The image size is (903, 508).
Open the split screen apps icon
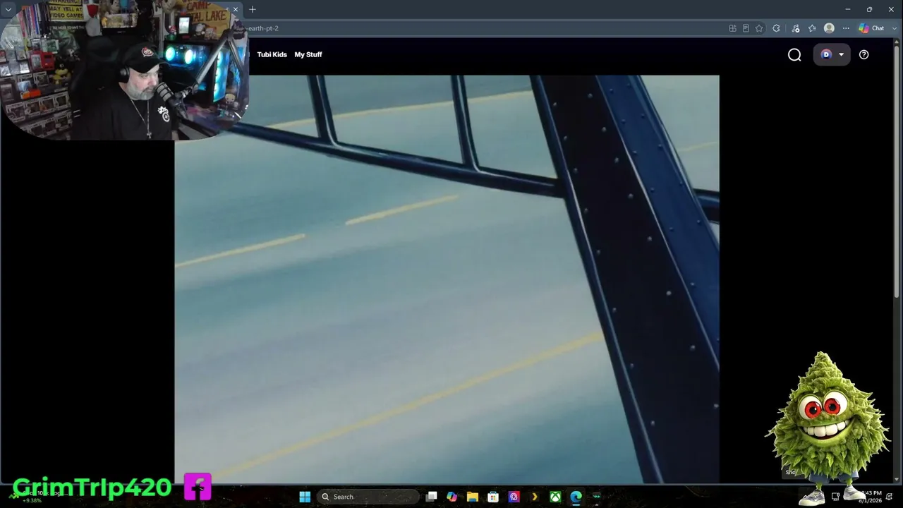[x=732, y=28]
